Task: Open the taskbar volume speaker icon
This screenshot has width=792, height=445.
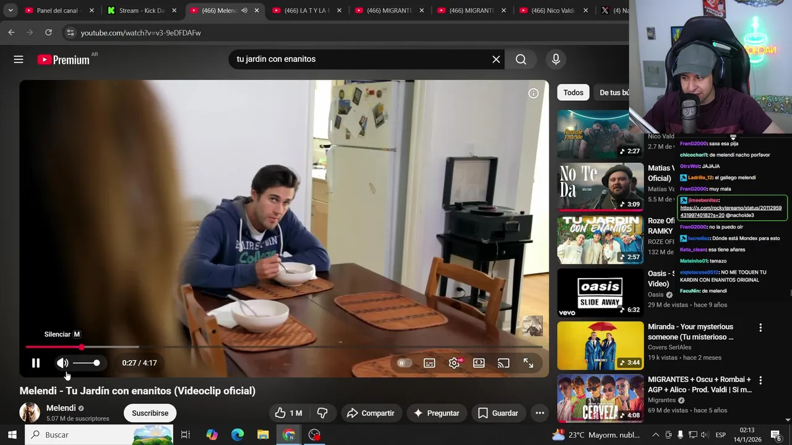Action: [x=705, y=434]
